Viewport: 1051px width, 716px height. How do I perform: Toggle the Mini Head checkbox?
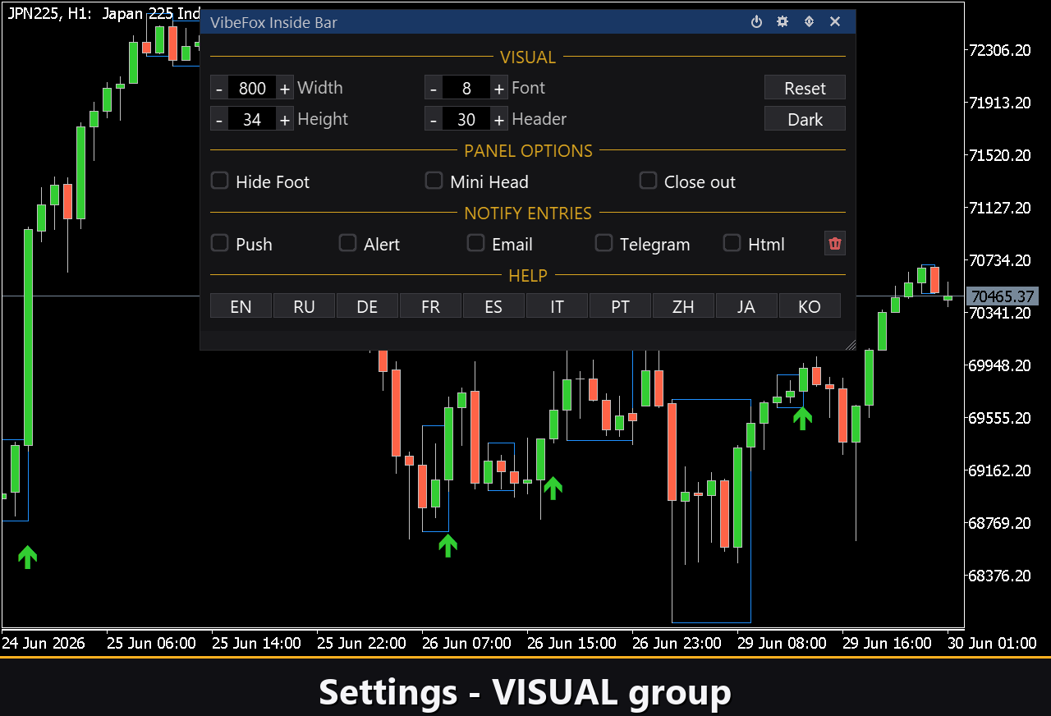click(434, 181)
